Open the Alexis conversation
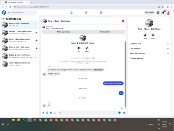The image size is (174, 131). 19,41
